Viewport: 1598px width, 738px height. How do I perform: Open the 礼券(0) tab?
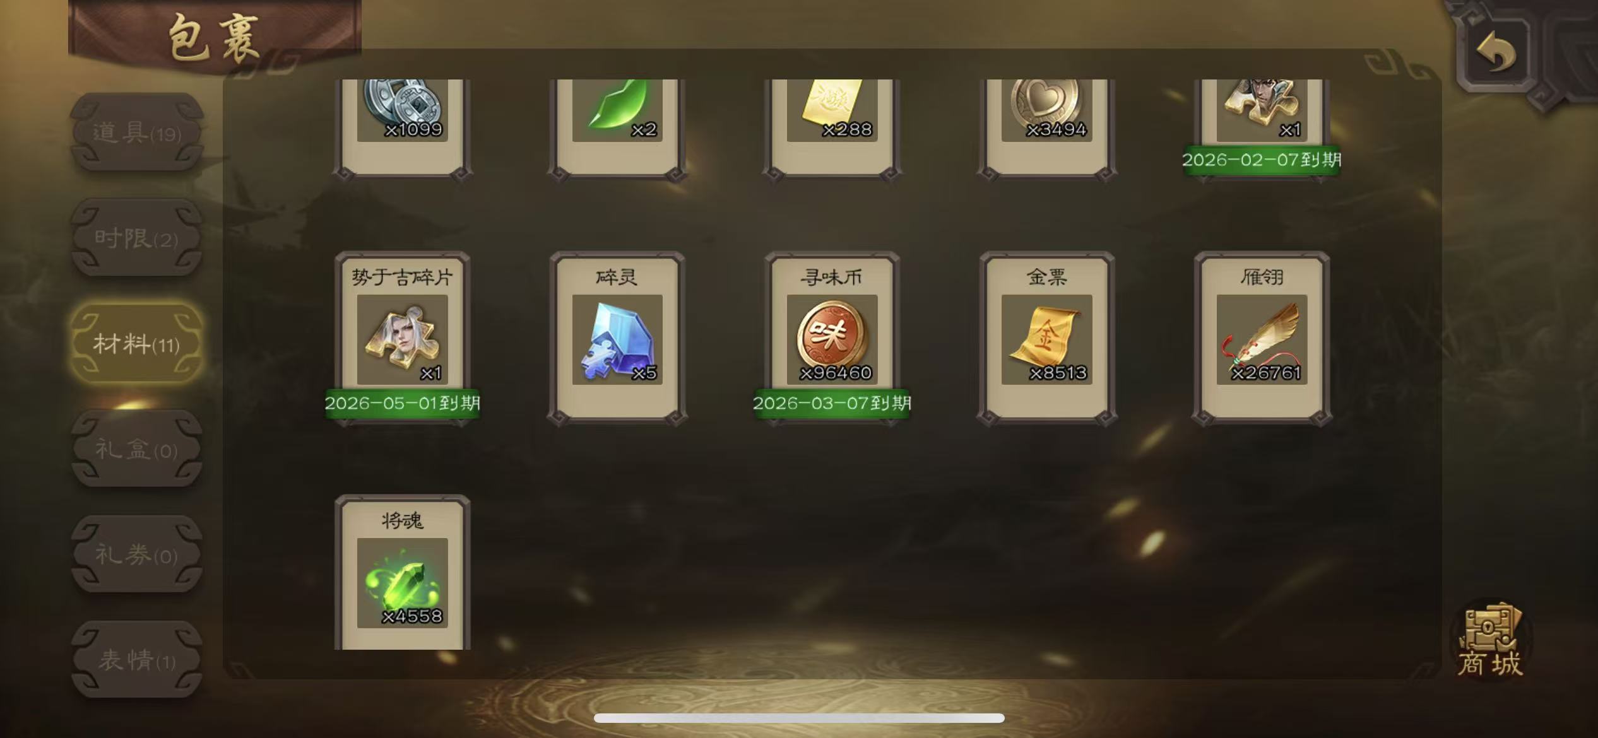coord(137,554)
